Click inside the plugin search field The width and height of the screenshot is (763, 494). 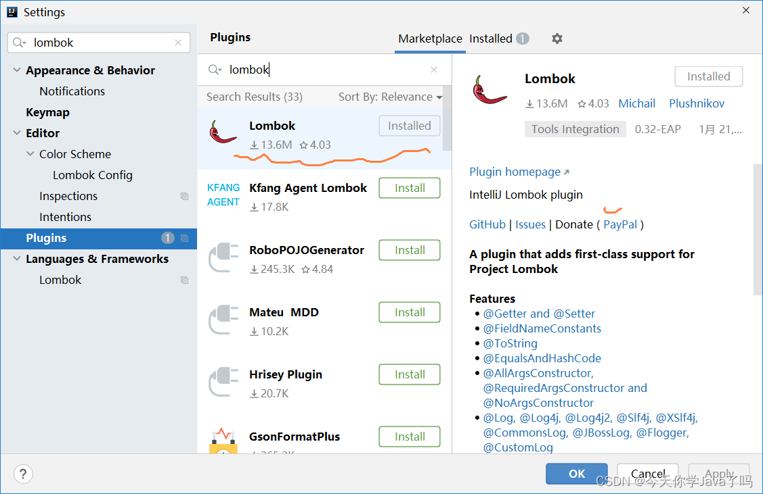(x=324, y=70)
